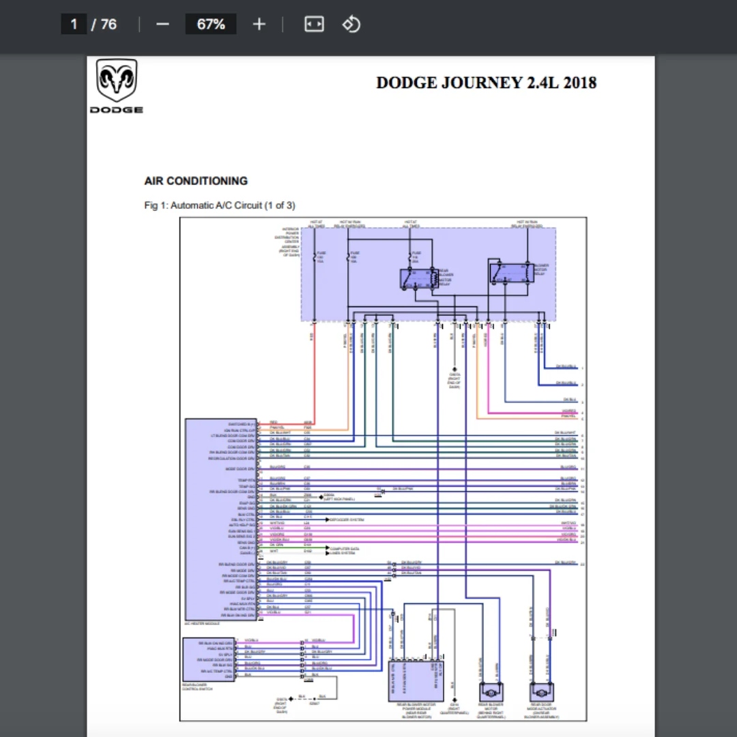Click the DODGE JOURNEY 2.4L 2018 title
Viewport: 737px width, 737px height.
[x=487, y=83]
